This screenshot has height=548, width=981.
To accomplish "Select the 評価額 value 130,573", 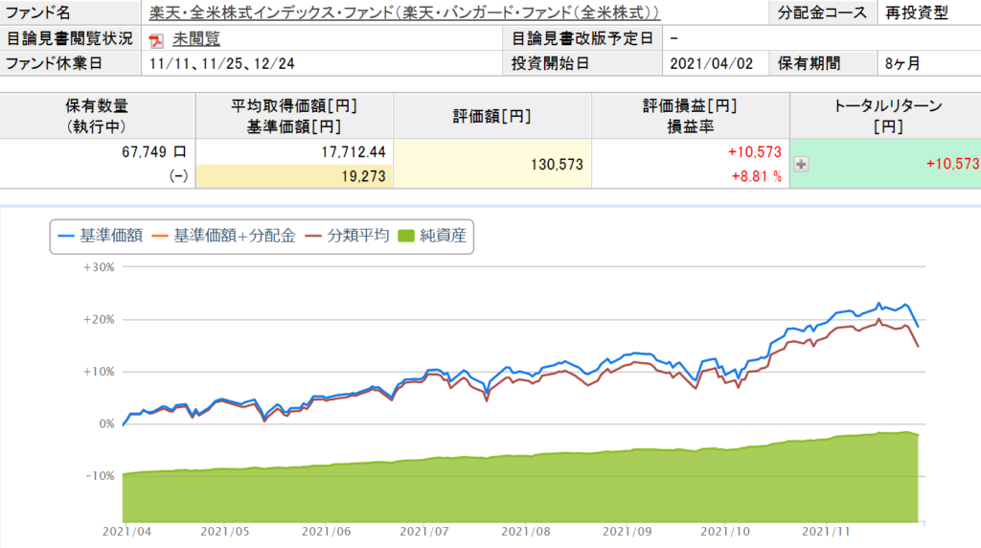I will [x=557, y=165].
